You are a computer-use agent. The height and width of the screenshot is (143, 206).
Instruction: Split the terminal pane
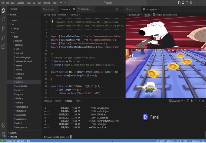188,101
